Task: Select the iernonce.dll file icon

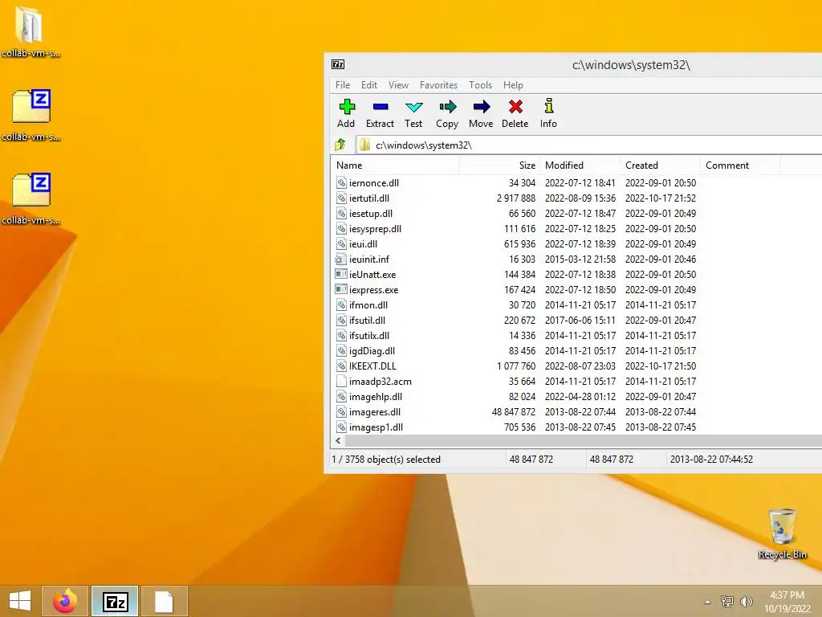Action: click(341, 182)
